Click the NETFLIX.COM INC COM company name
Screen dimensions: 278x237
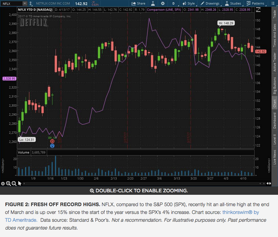click(x=53, y=4)
